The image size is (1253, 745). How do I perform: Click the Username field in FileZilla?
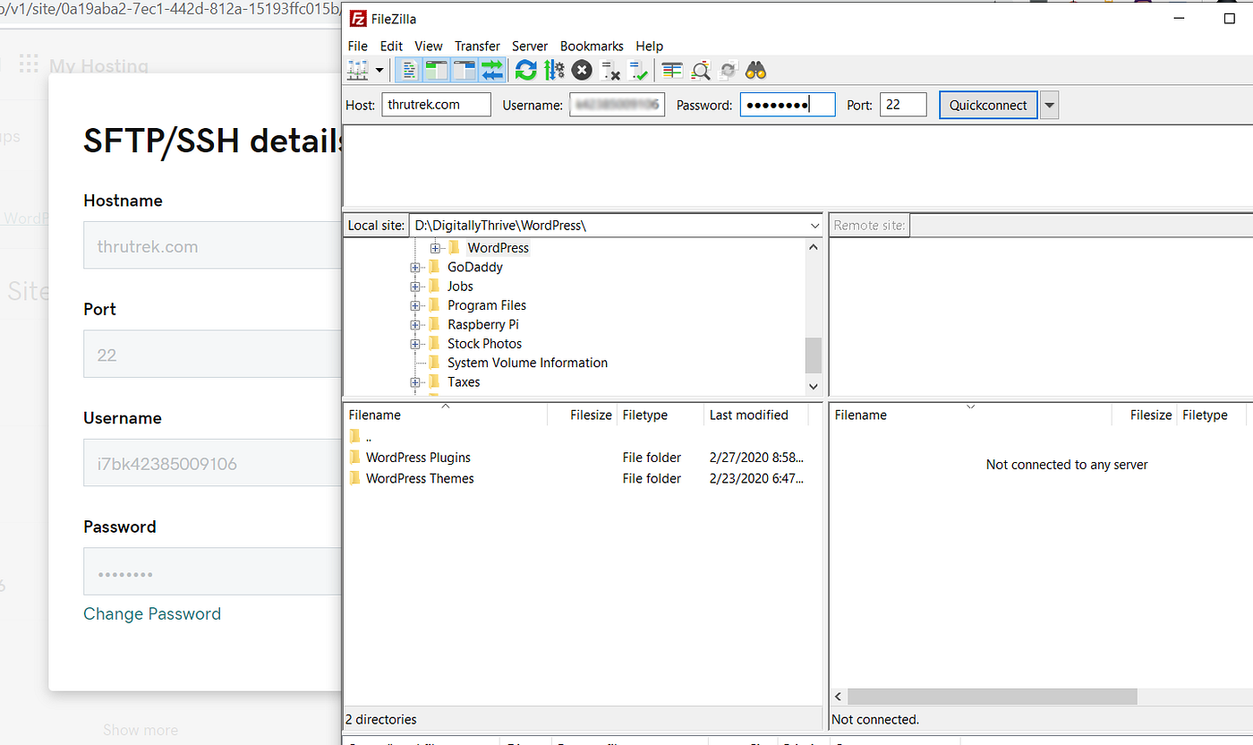[x=617, y=105]
